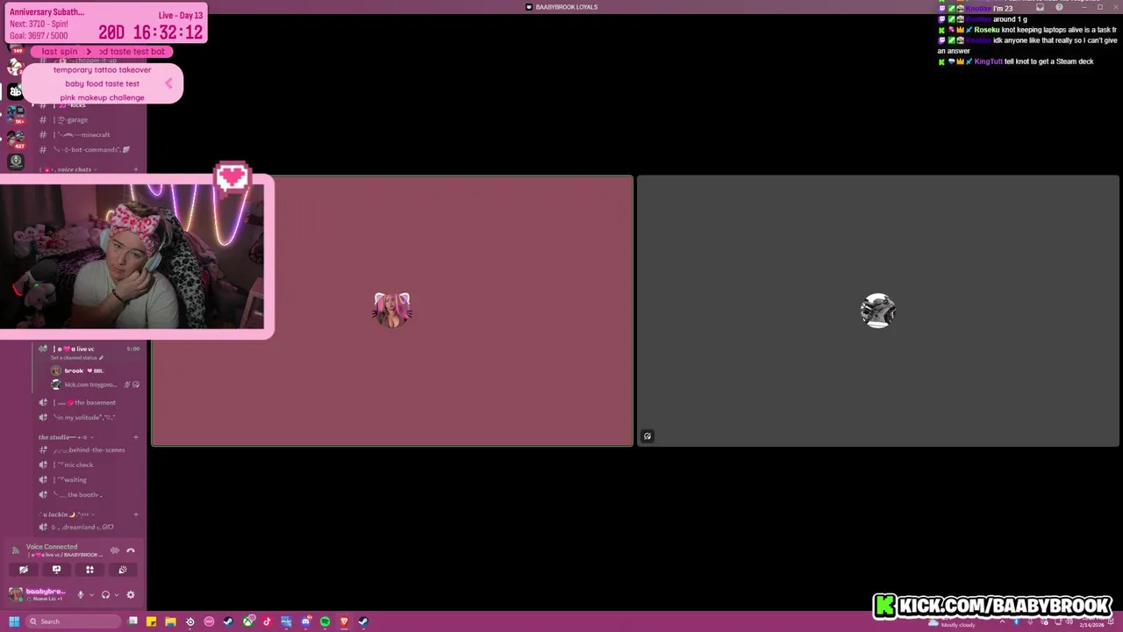Viewport: 1123px width, 632px height.
Task: Select grey participant tile in call
Action: pos(877,311)
